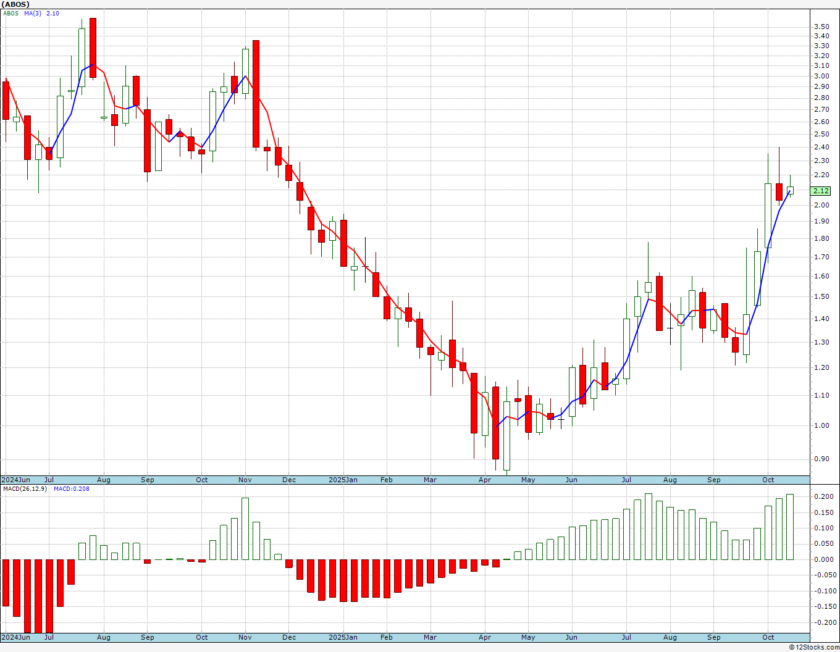
Task: Click the 3.50 price axis label
Action: tap(821, 27)
